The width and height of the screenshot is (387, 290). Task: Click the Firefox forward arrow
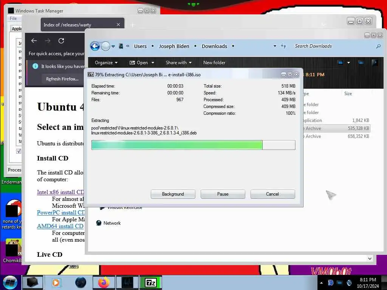point(48,41)
